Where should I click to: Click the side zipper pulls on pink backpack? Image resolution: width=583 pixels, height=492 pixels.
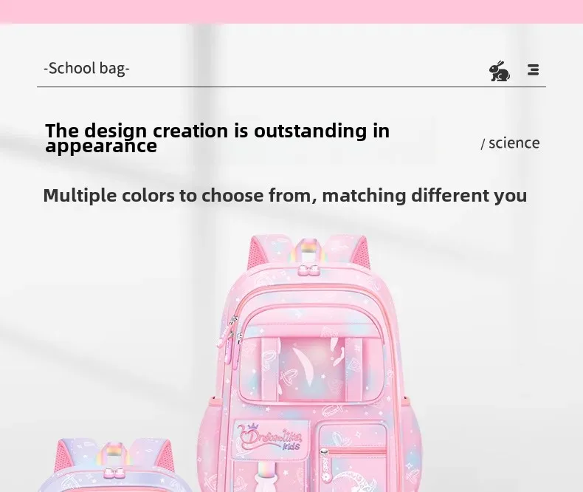[230, 341]
